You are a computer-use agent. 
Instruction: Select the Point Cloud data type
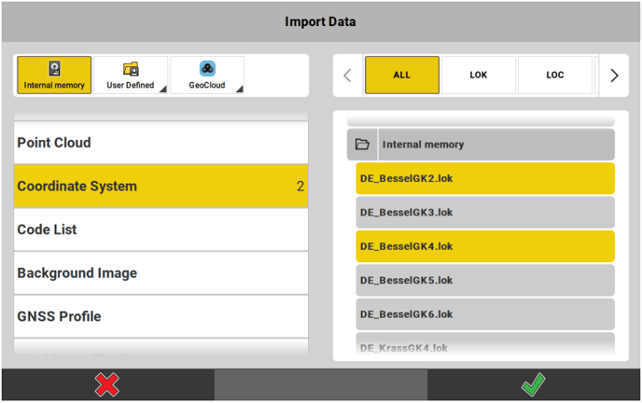[160, 143]
